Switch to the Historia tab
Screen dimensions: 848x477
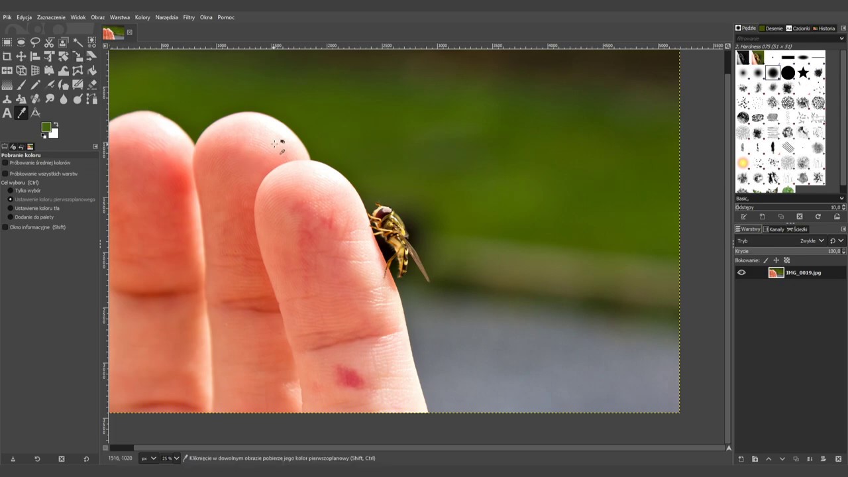(x=824, y=28)
